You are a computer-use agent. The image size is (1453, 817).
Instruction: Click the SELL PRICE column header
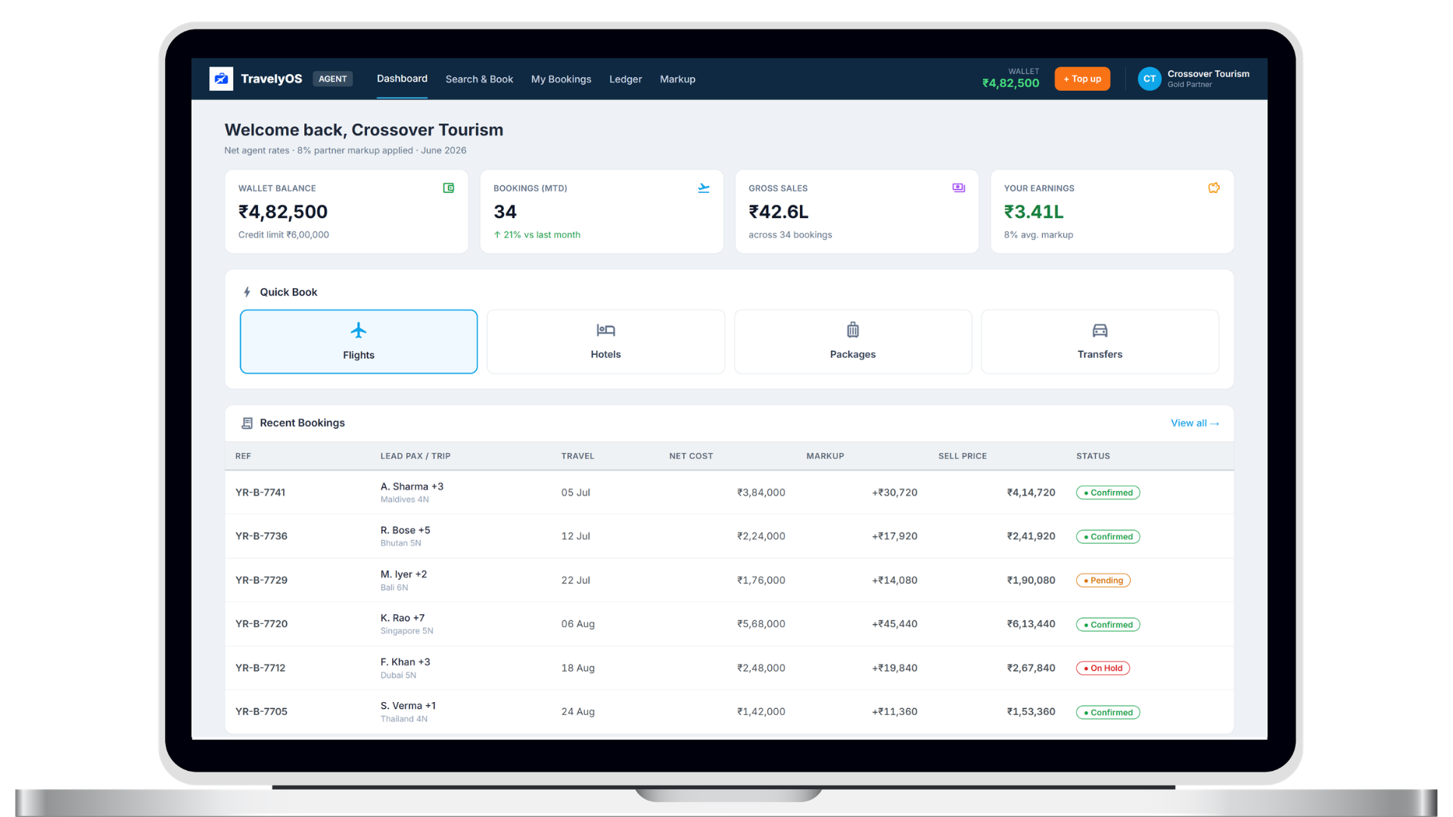point(963,456)
